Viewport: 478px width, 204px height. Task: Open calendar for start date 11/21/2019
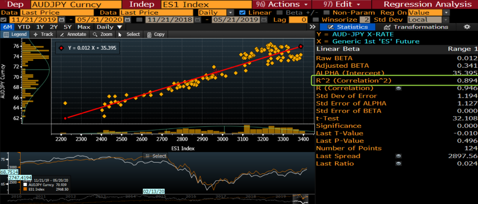click(x=61, y=20)
